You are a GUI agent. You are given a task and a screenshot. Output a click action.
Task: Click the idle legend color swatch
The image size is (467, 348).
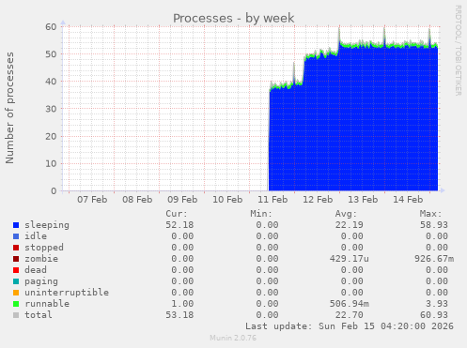pos(16,236)
